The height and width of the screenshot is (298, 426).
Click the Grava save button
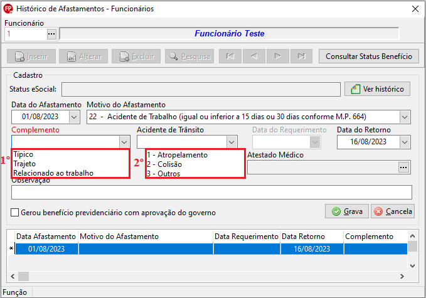[347, 211]
